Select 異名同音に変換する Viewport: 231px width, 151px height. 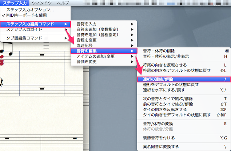pyautogui.click(x=184, y=147)
